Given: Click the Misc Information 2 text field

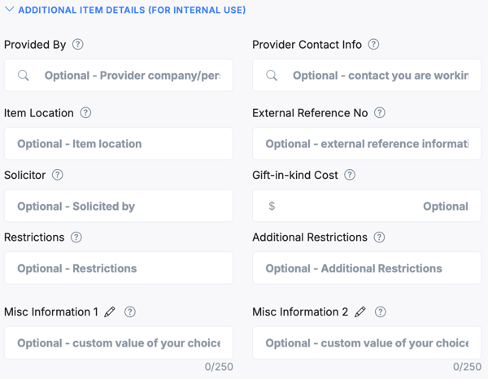Looking at the screenshot, I should 367,343.
